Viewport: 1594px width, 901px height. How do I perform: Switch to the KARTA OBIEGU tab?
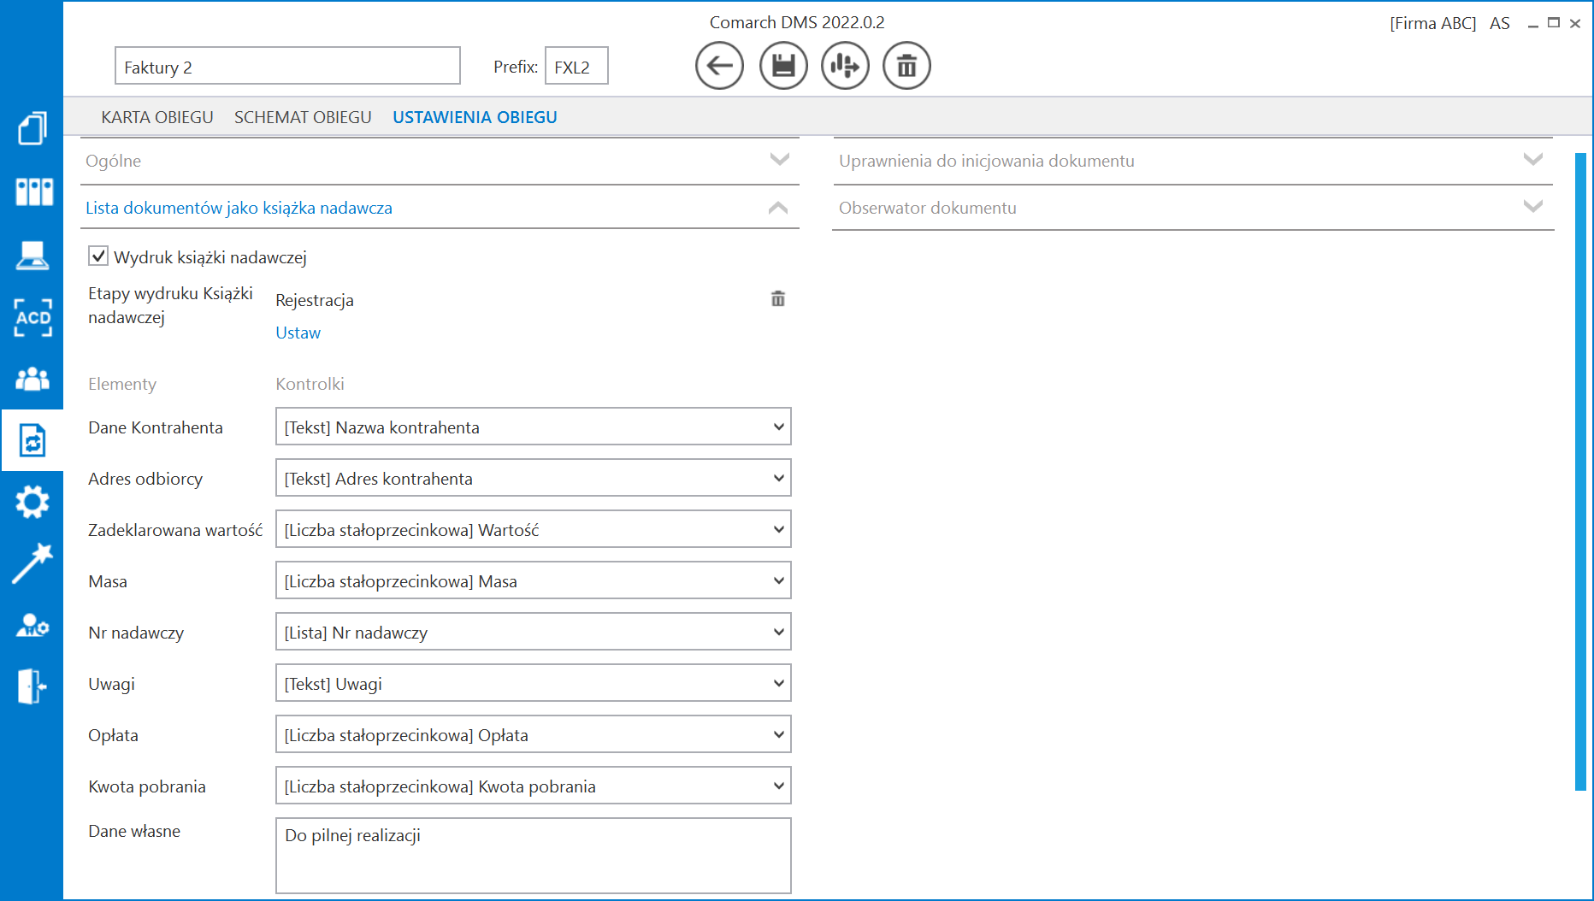[157, 117]
